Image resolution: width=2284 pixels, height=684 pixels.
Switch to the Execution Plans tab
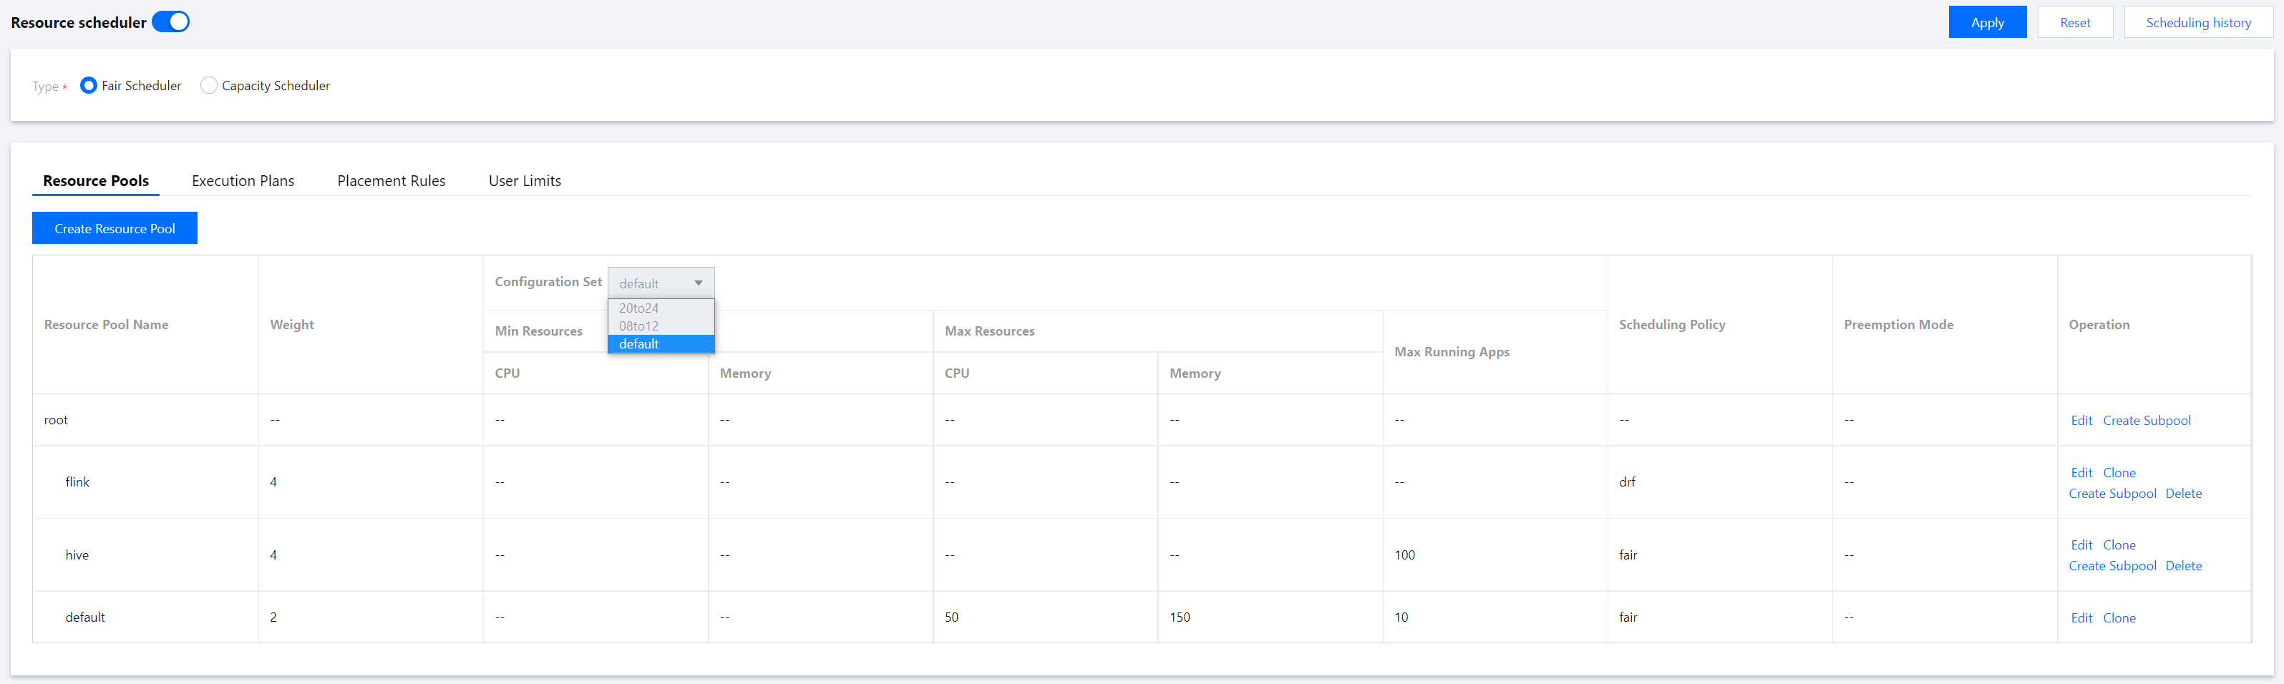(243, 181)
